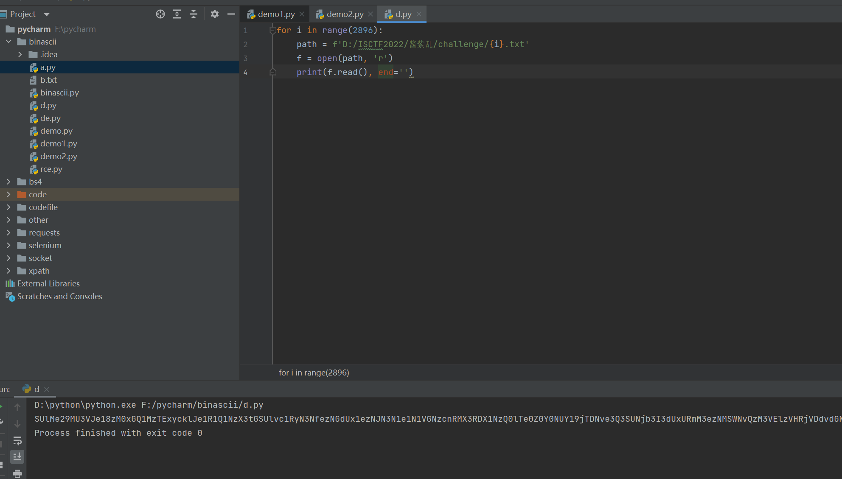Switch to demo1.py editor tab
842x479 pixels.
tap(276, 14)
